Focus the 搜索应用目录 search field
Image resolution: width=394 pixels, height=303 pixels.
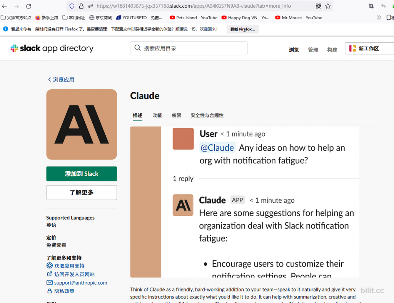[189, 48]
